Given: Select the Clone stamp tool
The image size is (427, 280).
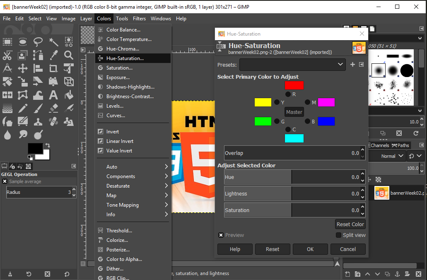Looking at the screenshot, I should coord(38,121).
